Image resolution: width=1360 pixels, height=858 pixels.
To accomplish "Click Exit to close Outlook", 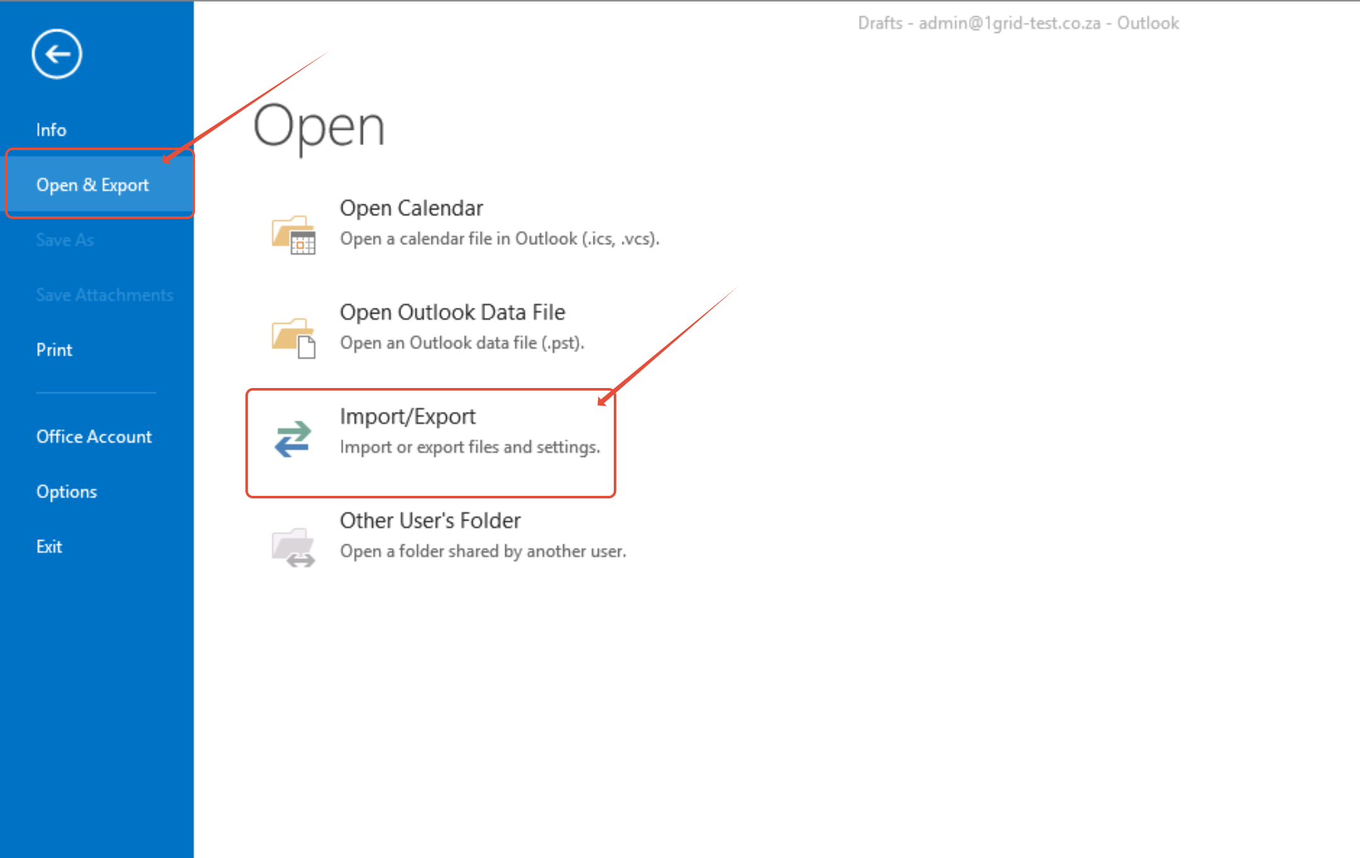I will coord(49,546).
